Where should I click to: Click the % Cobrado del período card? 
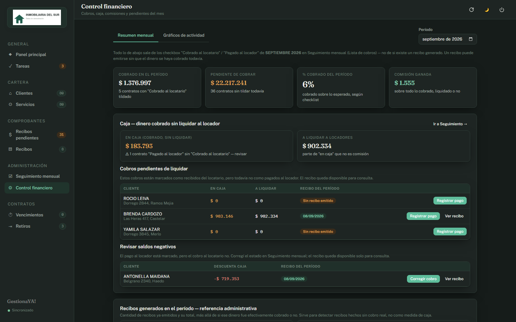pyautogui.click(x=341, y=88)
